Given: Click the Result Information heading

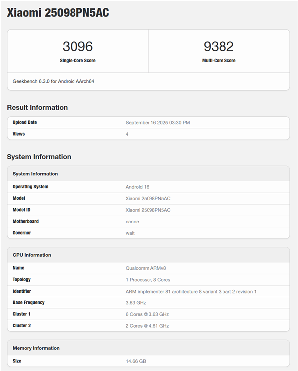Looking at the screenshot, I should click(x=37, y=108).
